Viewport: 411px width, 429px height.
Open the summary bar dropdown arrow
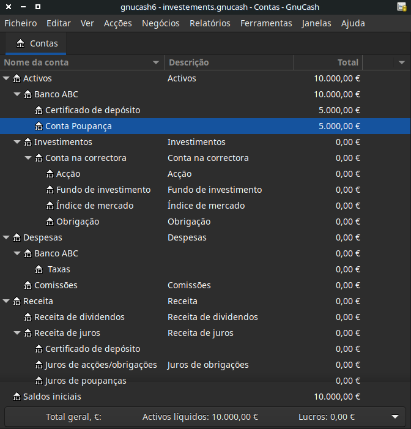[394, 417]
